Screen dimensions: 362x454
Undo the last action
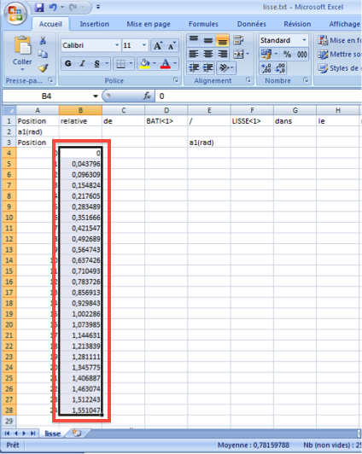53,7
